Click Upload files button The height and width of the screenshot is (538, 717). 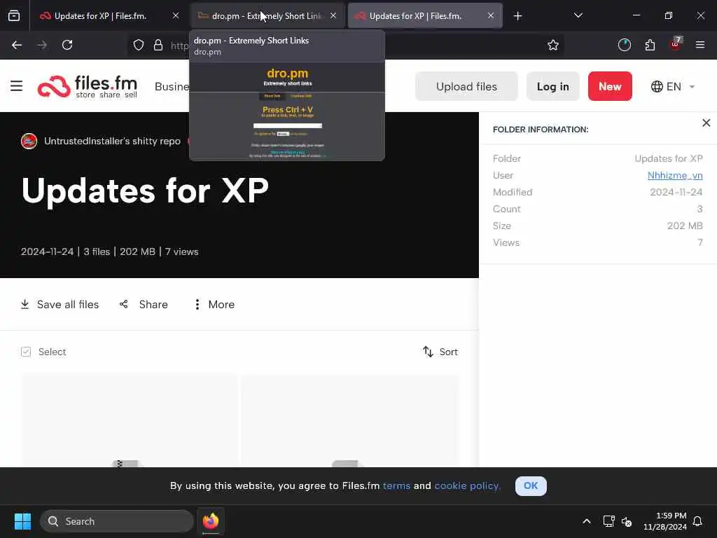point(466,86)
